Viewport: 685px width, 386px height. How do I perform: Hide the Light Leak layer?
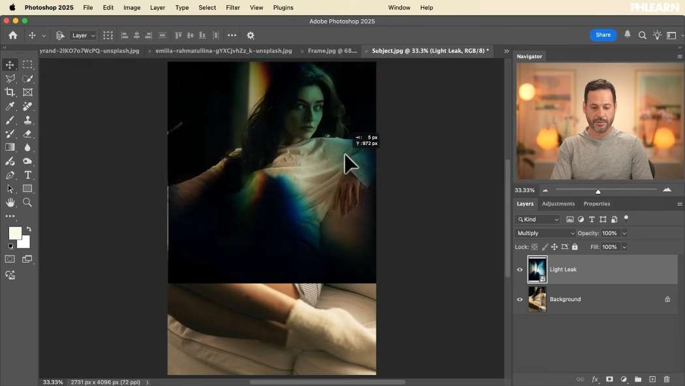click(520, 270)
